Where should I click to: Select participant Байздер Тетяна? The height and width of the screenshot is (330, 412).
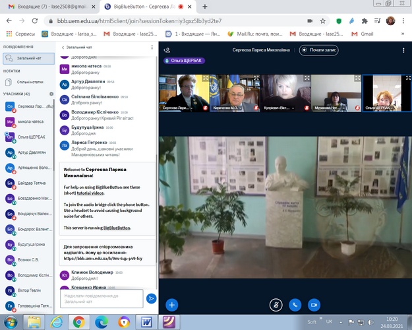point(28,183)
